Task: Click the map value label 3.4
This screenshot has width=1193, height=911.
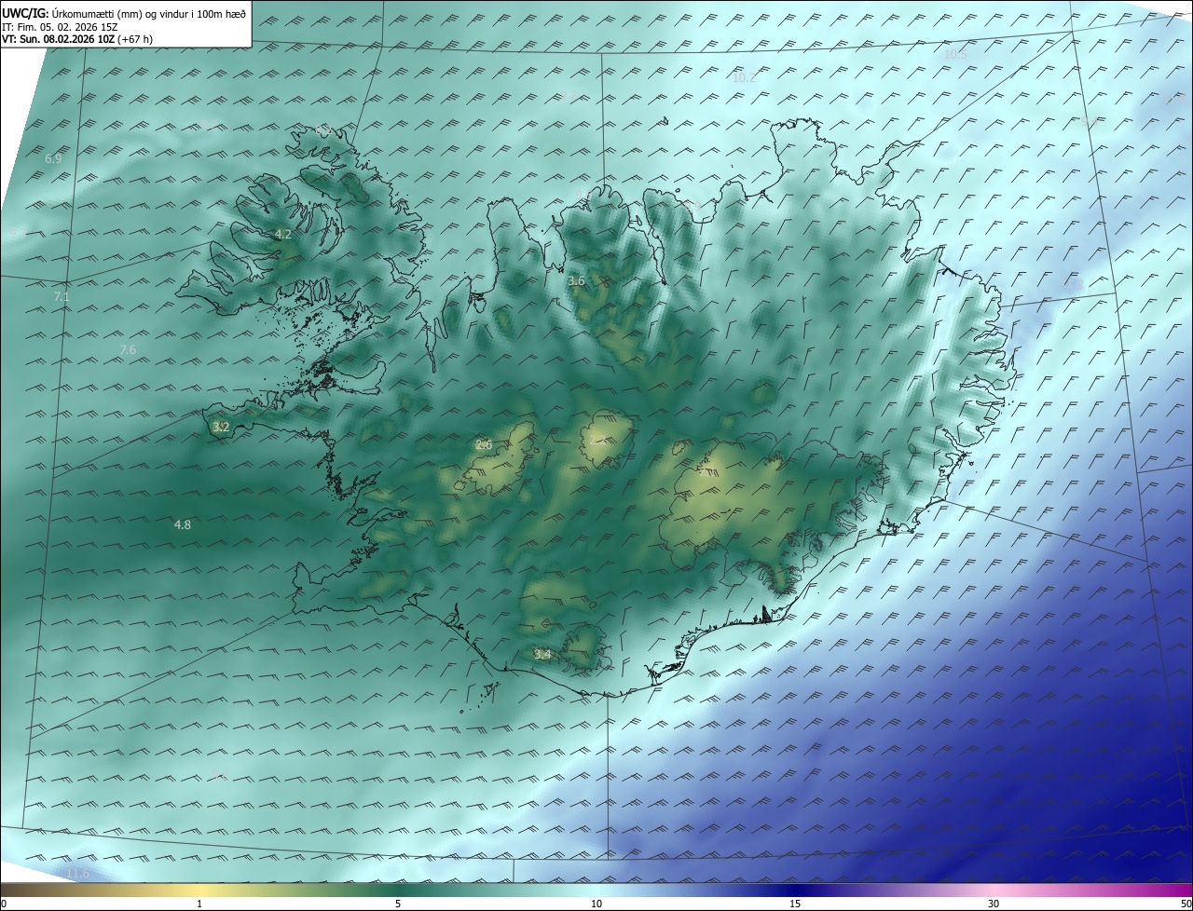Action: click(x=542, y=655)
